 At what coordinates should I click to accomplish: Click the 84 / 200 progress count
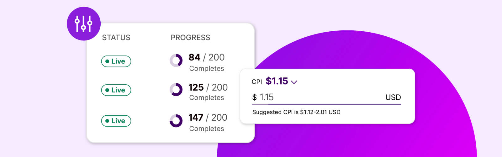click(x=206, y=57)
